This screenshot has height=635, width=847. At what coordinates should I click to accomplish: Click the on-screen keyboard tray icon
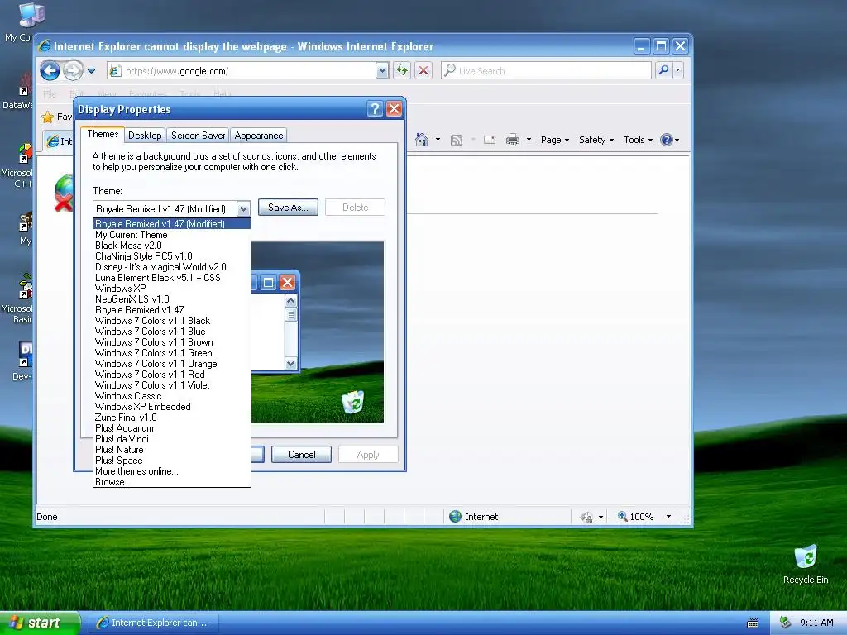753,623
